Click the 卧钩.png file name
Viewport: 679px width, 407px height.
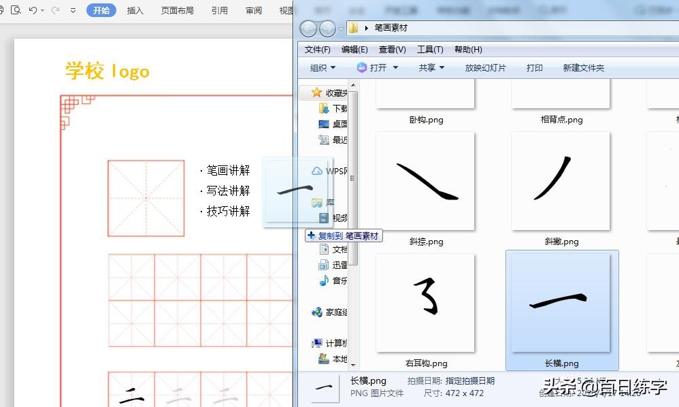click(426, 120)
